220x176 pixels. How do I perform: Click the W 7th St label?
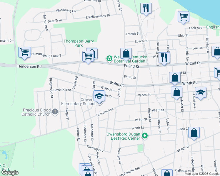(x=158, y=110)
